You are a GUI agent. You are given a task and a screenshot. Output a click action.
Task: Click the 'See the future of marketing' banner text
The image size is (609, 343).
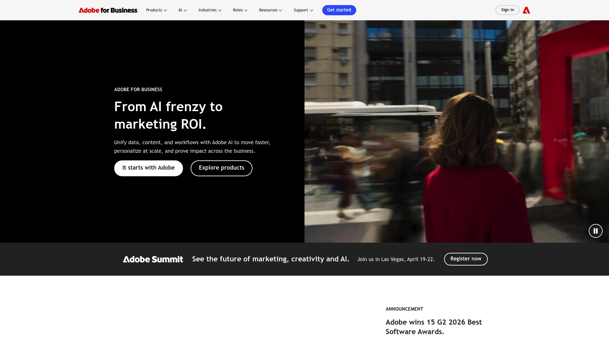tap(271, 259)
